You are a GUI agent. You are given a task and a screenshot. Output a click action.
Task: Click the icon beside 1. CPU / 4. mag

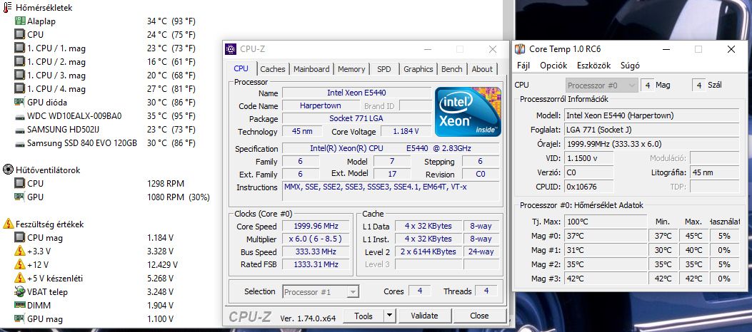(20, 88)
